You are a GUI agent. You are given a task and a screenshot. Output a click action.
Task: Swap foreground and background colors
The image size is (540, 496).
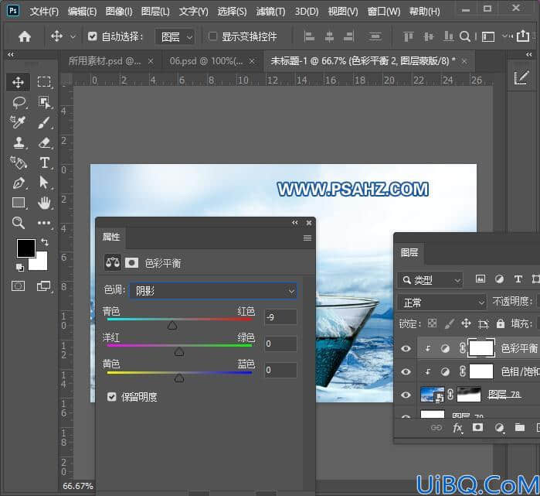click(45, 241)
